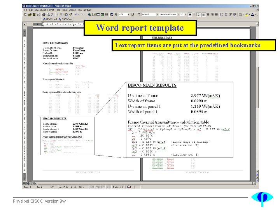
Task: Click the BISCO MAIN RESULTS heading on page
Action: pyautogui.click(x=54, y=119)
